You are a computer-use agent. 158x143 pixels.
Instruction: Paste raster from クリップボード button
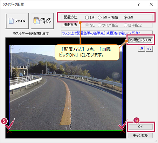pyautogui.click(x=42, y=21)
